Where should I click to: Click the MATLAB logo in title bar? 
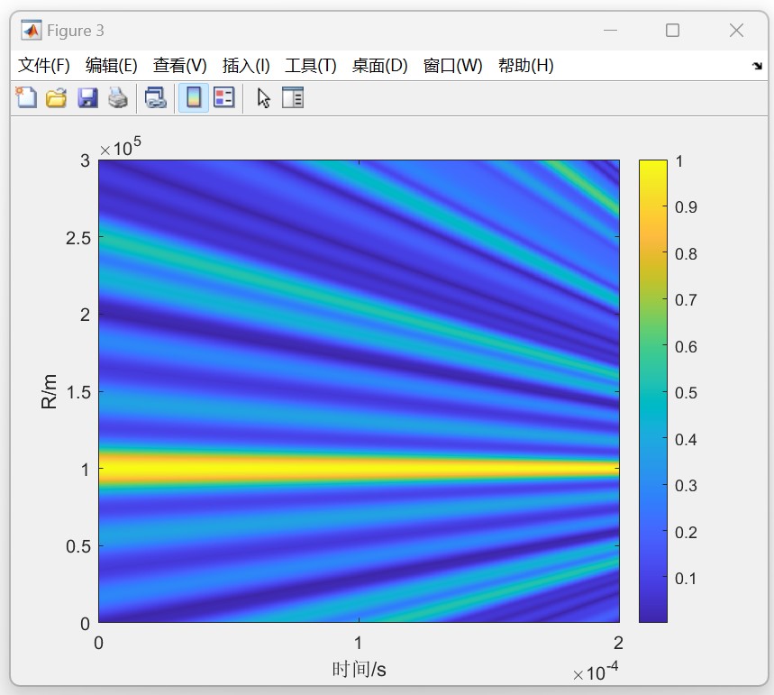[32, 31]
